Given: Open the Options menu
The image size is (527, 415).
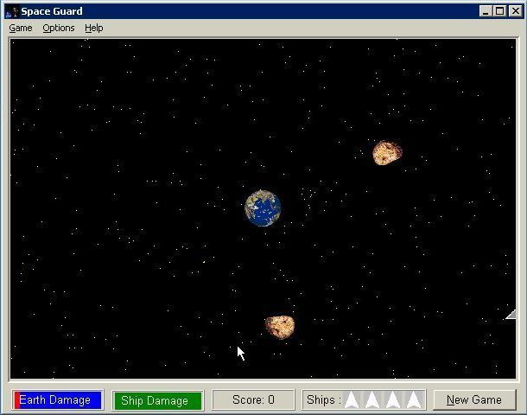Looking at the screenshot, I should pyautogui.click(x=59, y=28).
